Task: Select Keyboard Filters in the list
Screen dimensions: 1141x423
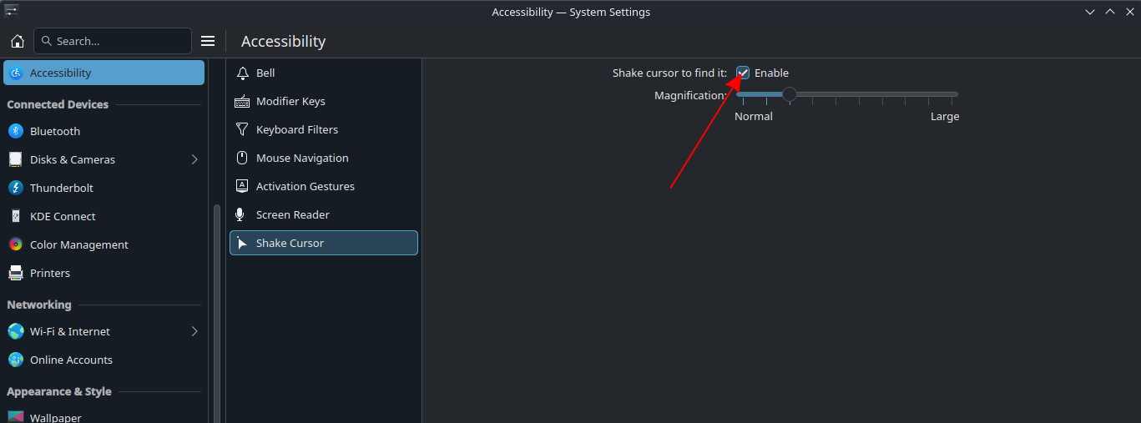Action: point(296,129)
